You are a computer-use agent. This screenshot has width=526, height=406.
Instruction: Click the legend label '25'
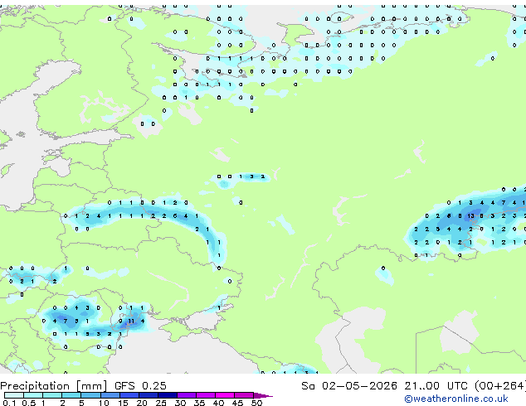tap(161, 403)
